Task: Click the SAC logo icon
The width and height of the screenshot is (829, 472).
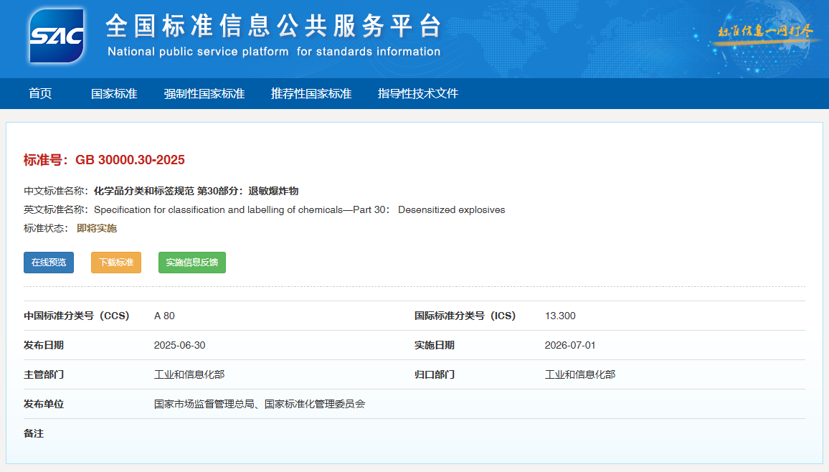Action: tap(56, 36)
